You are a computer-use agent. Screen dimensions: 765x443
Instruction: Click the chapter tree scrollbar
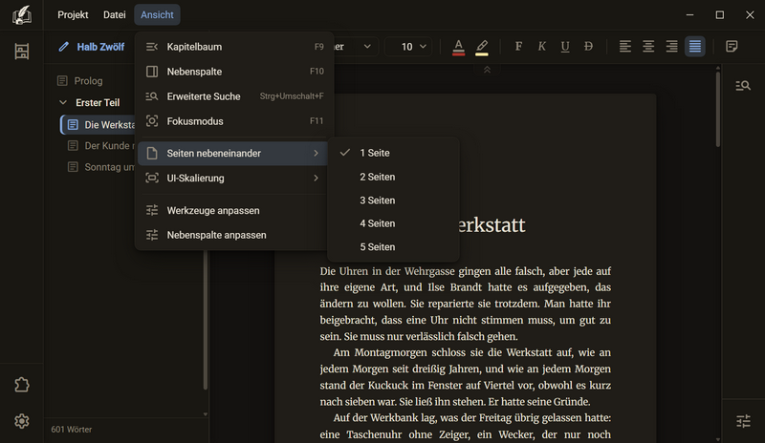[x=206, y=319]
